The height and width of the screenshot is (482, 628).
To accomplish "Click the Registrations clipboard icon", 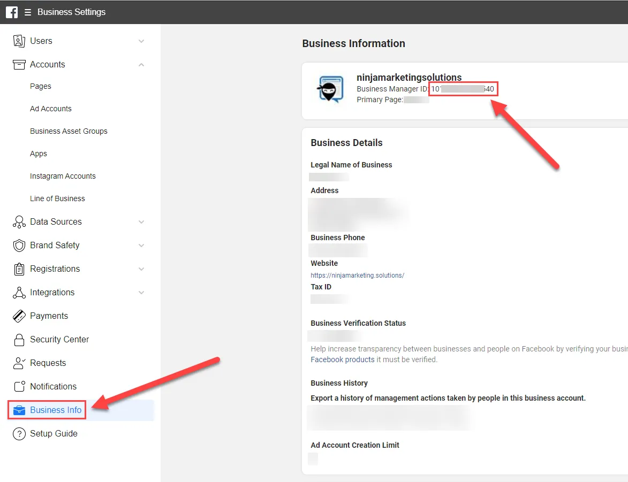I will pos(19,269).
